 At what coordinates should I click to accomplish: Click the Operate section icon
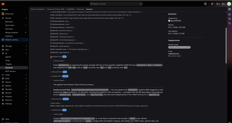(x=3, y=89)
